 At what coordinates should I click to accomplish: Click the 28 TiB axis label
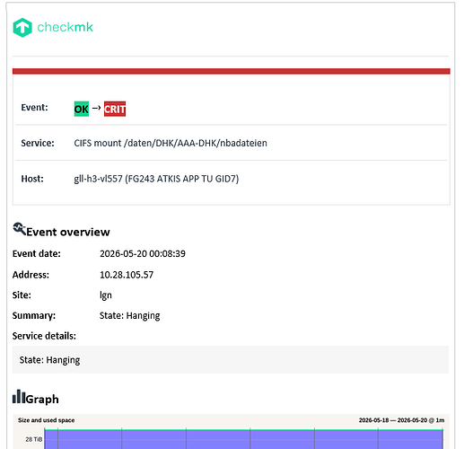(x=34, y=439)
